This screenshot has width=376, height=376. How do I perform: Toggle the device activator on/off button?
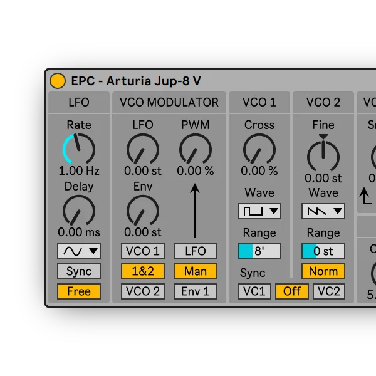click(58, 81)
